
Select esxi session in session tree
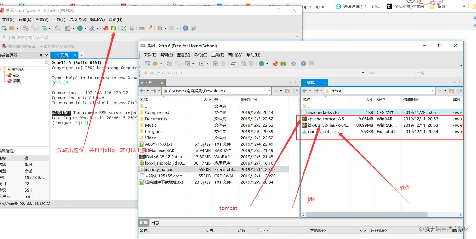17,75
